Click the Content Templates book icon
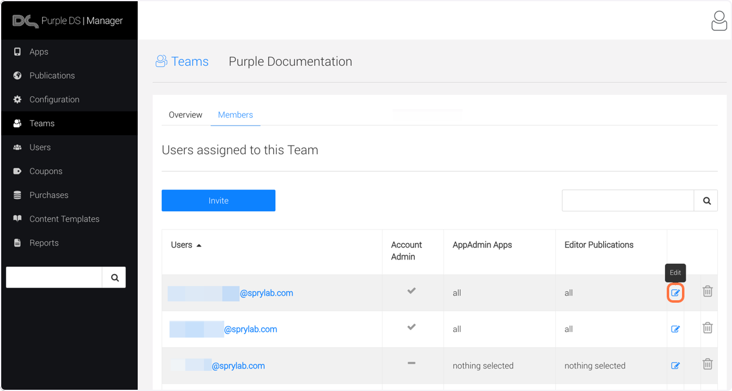The image size is (732, 391). click(x=17, y=219)
